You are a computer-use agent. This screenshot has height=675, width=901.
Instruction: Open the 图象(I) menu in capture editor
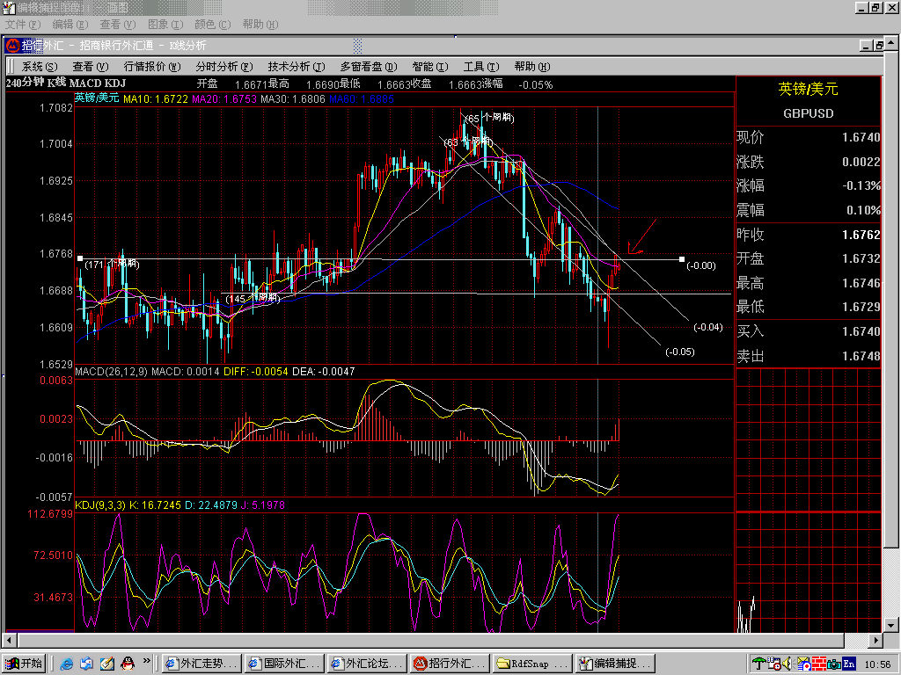point(165,24)
